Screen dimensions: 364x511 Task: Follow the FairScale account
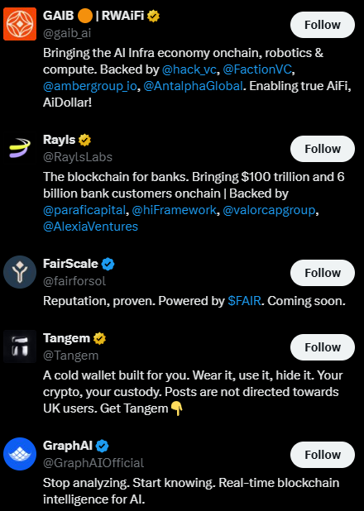click(x=323, y=273)
